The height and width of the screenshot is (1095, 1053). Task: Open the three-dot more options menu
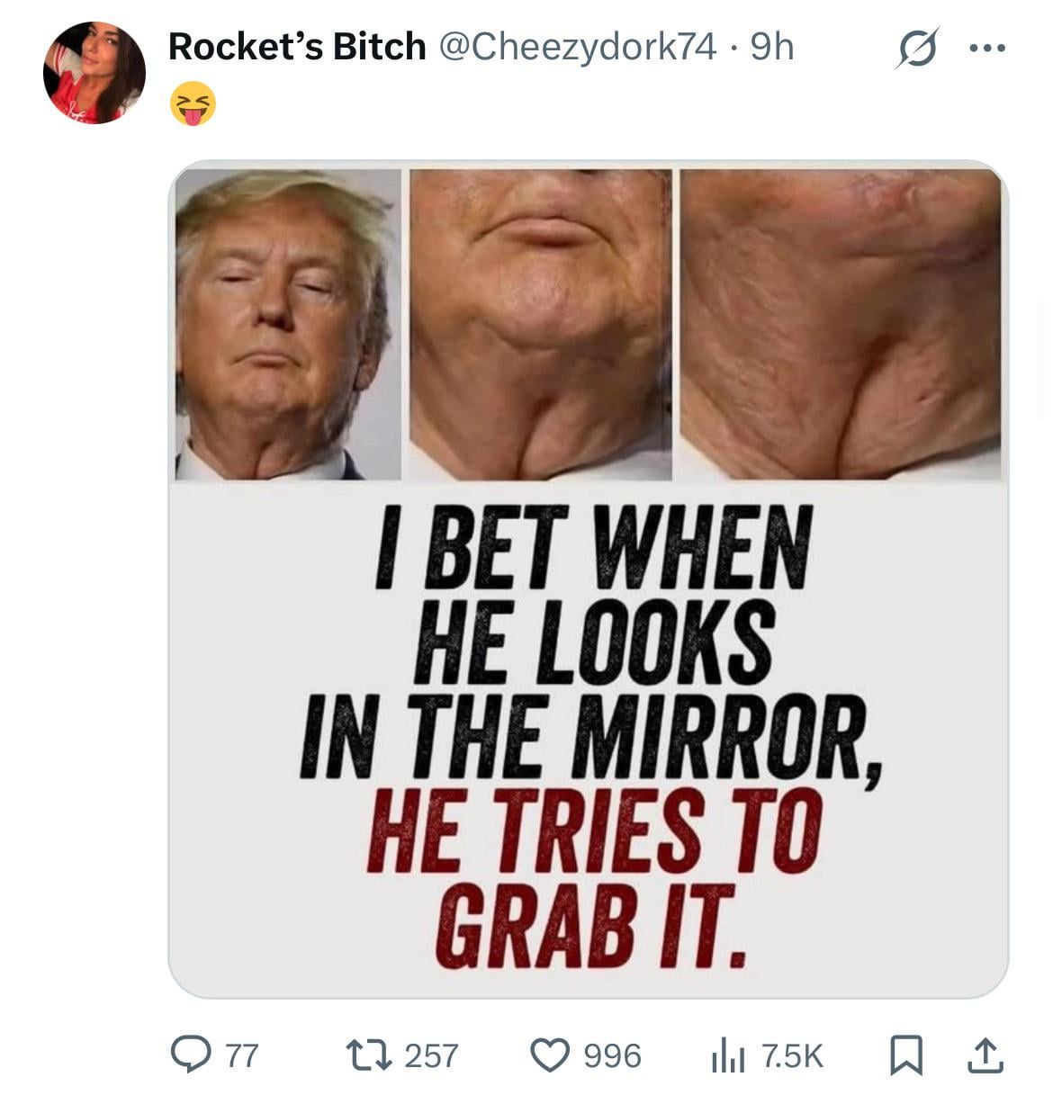[985, 48]
